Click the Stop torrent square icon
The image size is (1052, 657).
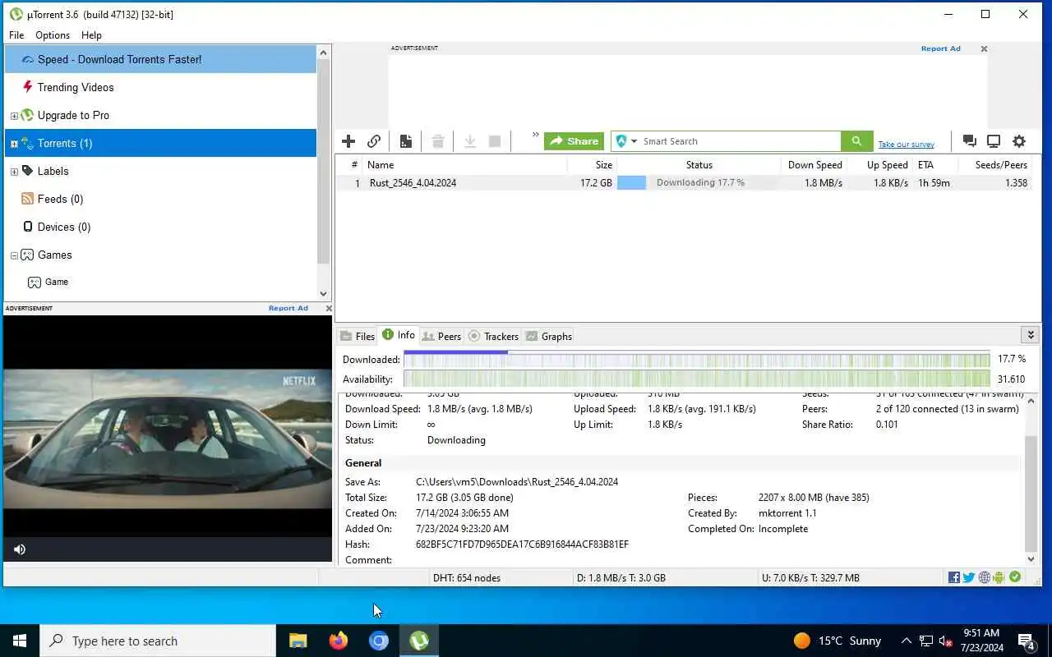pyautogui.click(x=495, y=141)
